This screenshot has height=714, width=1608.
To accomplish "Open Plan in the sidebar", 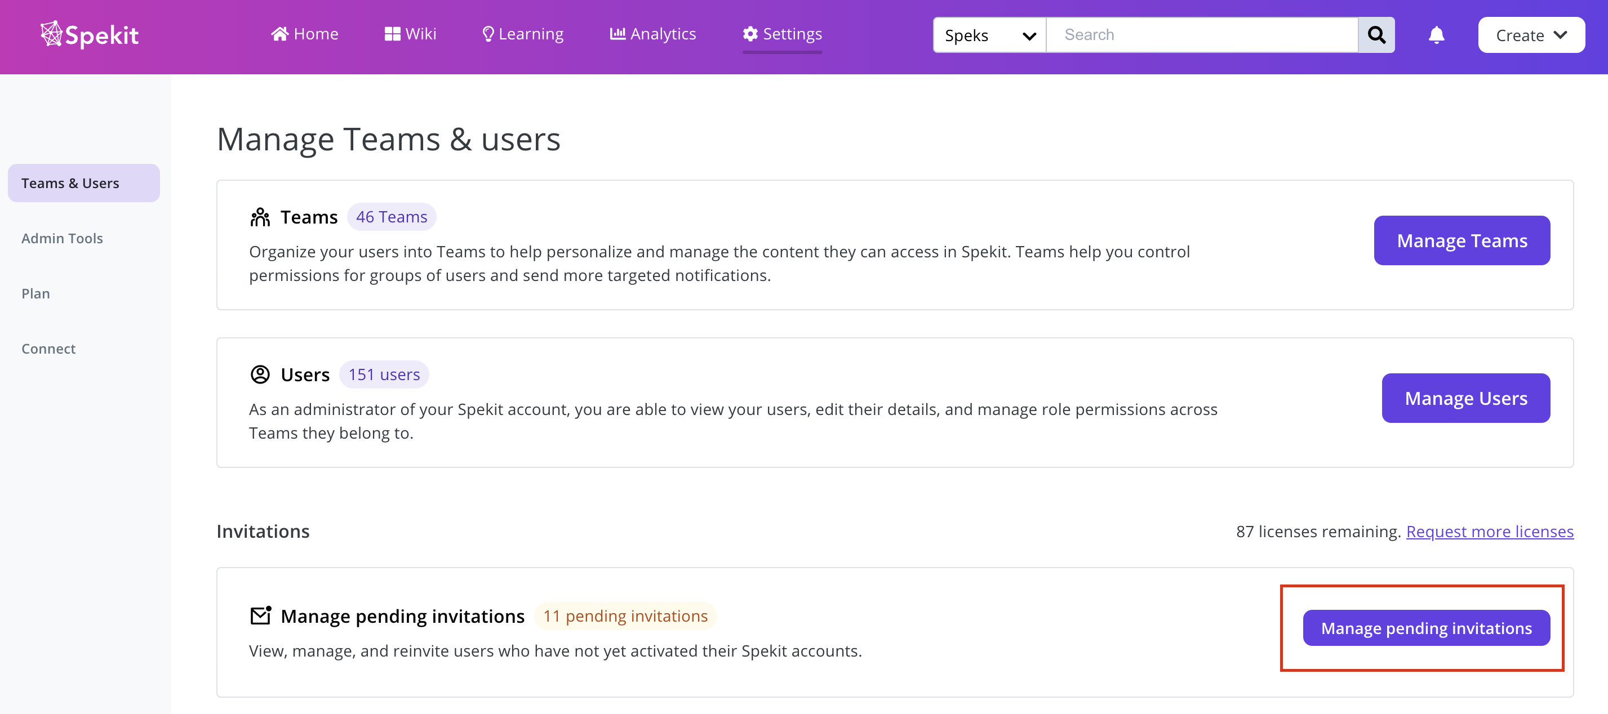I will coord(35,293).
